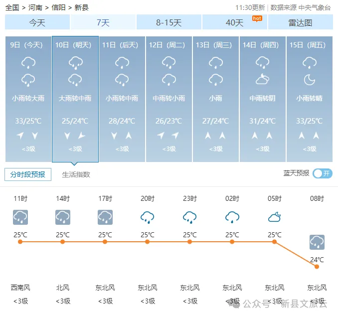Screen dimensions: 338x317
Task: Click first wind arrow for 12日
Action: 161,136
